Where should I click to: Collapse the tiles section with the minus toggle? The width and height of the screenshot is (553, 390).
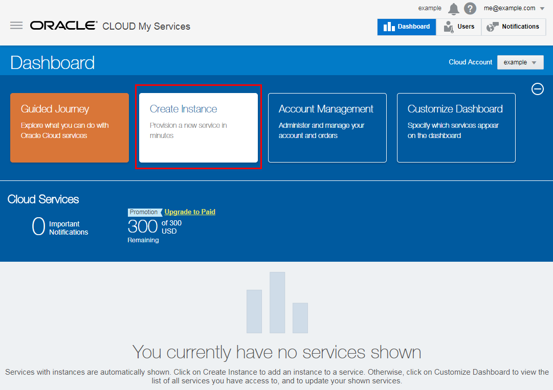(x=538, y=89)
